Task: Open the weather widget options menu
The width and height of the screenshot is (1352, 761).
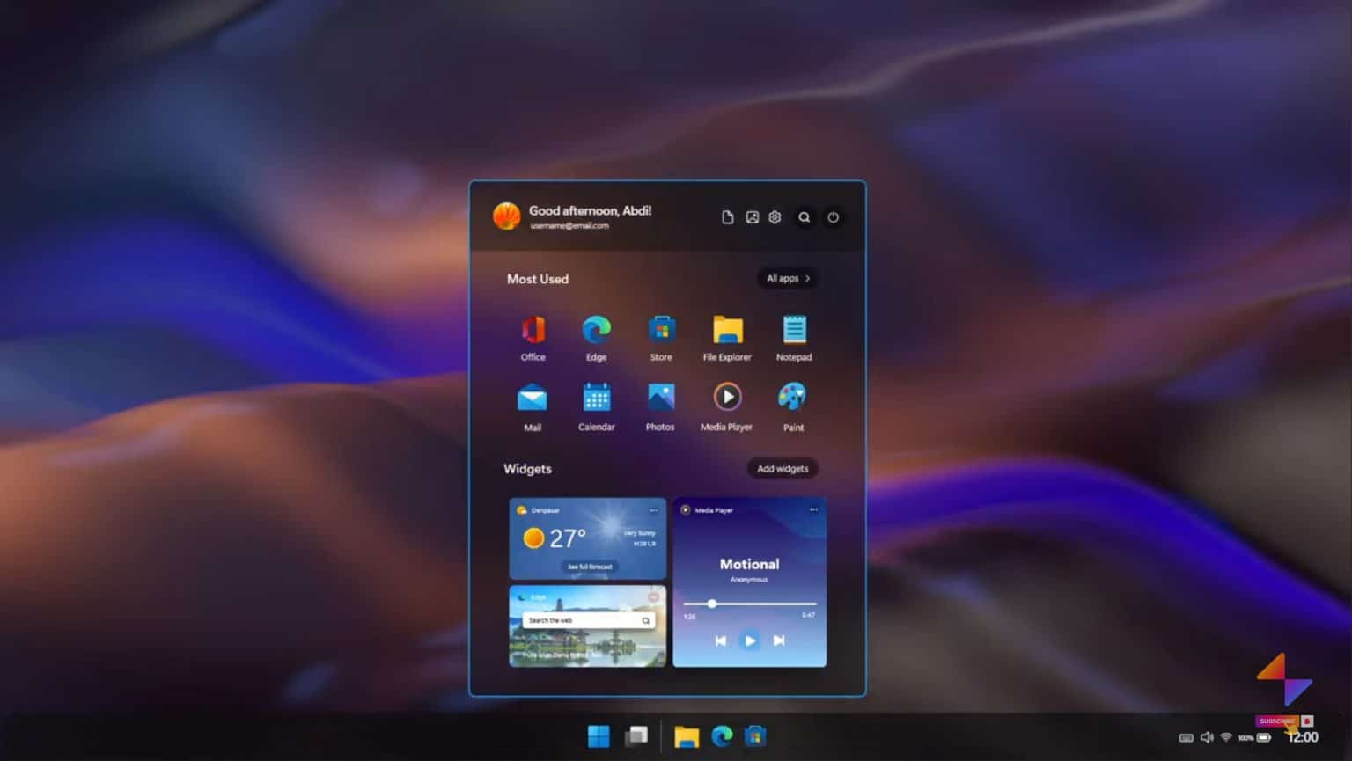Action: tap(653, 510)
